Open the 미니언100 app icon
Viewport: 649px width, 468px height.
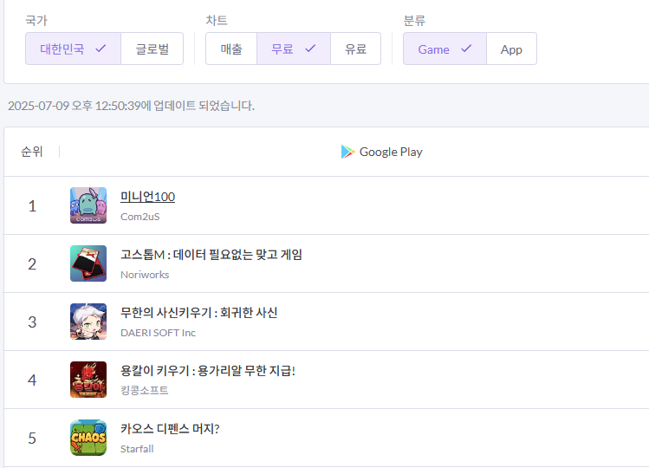point(88,205)
